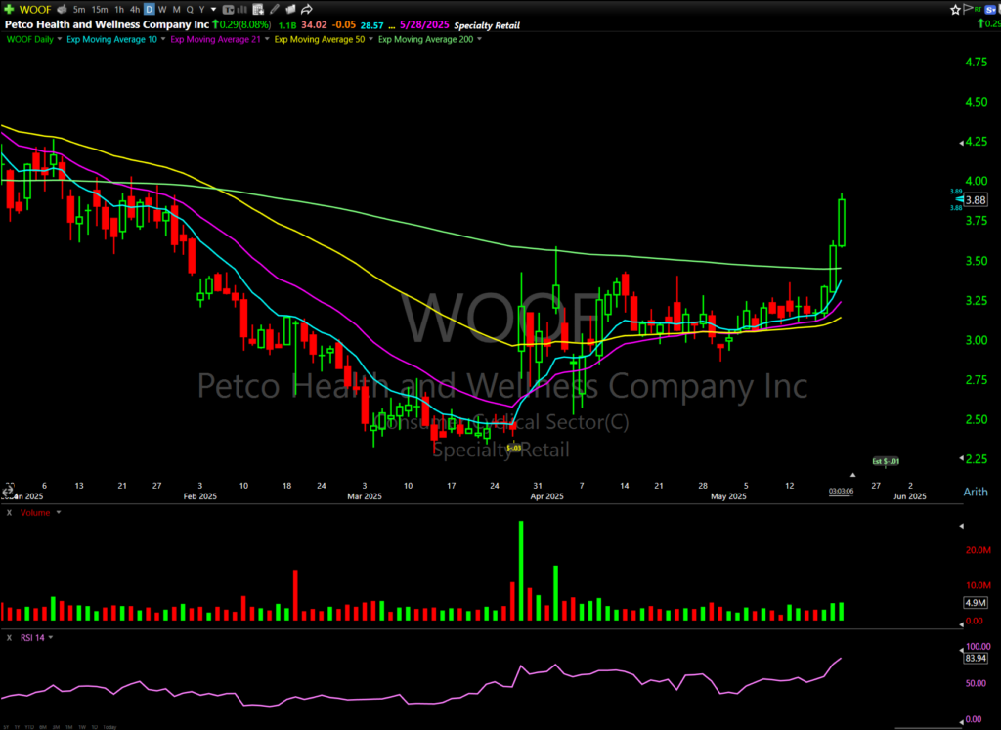Click the share arrow icon in toolbar
Image resolution: width=1001 pixels, height=730 pixels.
point(305,10)
